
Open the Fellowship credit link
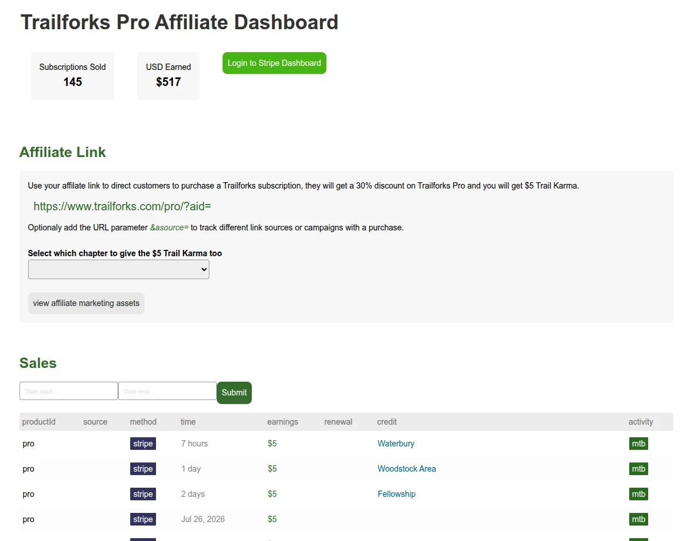(x=396, y=494)
